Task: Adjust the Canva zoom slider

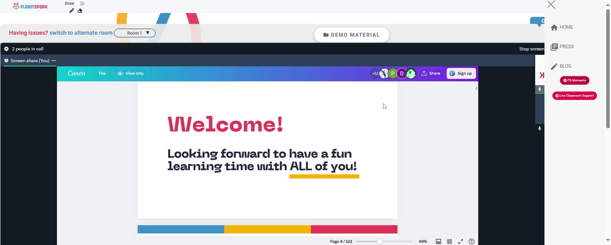Action: [x=379, y=241]
